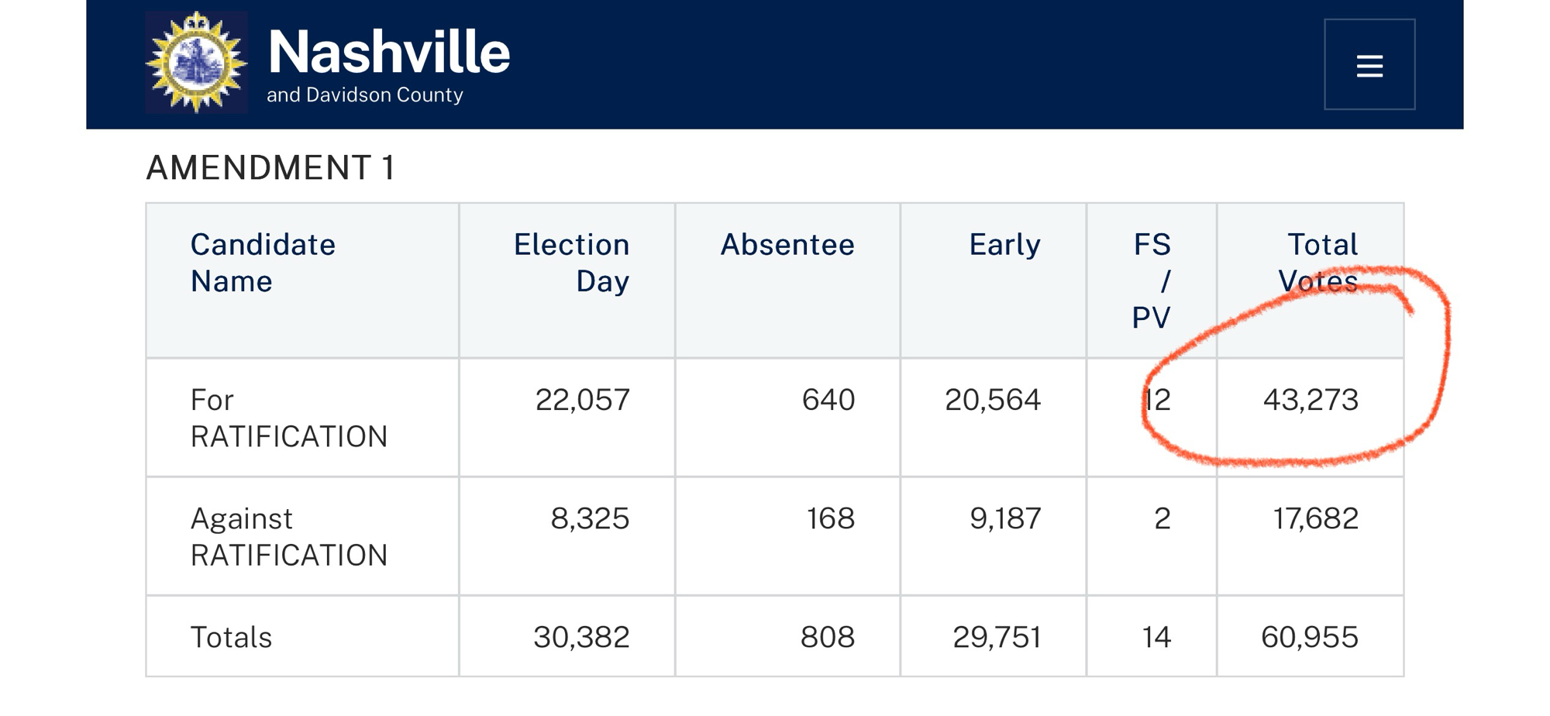Click the Total Votes column header
This screenshot has height=716, width=1550.
(1318, 263)
